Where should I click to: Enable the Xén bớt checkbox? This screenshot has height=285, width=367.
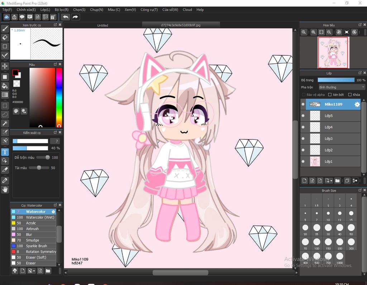click(330, 95)
